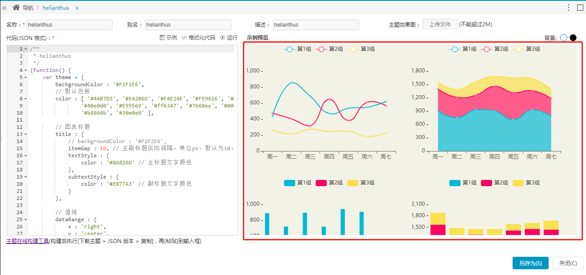Collapse the function fold at code line 4
The height and width of the screenshot is (275, 586).
coord(26,70)
